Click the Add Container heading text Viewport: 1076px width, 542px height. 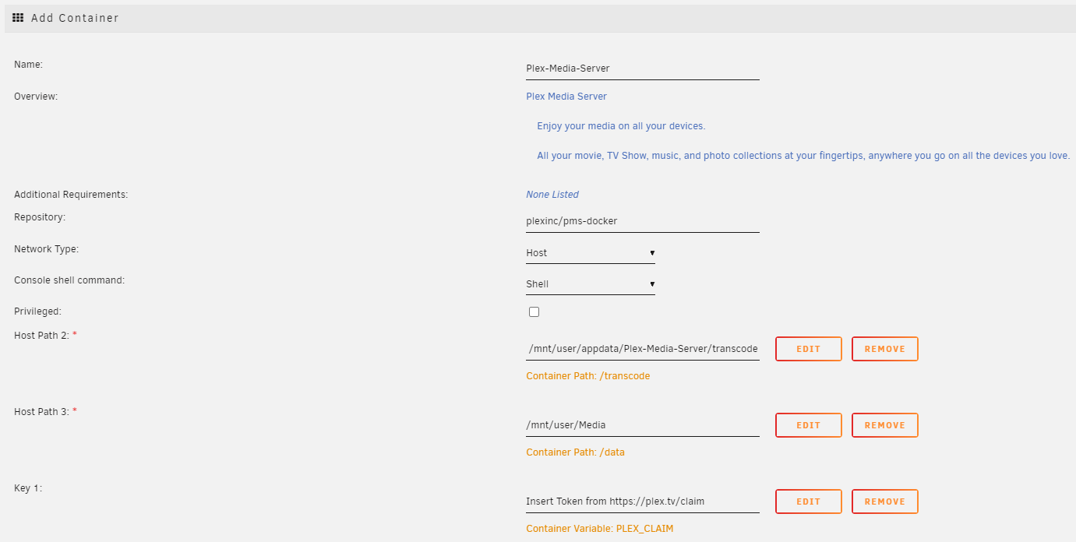(x=75, y=18)
